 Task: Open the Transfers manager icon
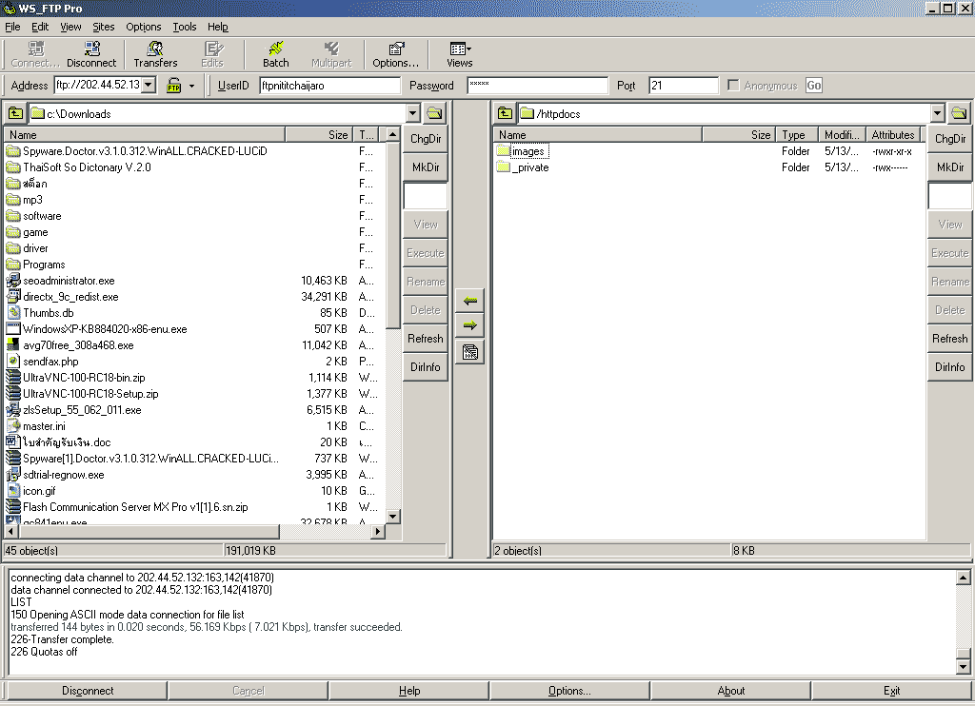[x=155, y=54]
